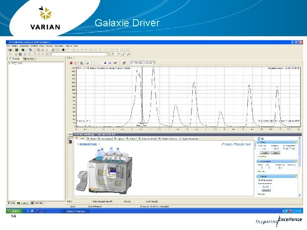Click the save disk icon in main toolbar
This screenshot has width=307, height=230.
point(17,50)
